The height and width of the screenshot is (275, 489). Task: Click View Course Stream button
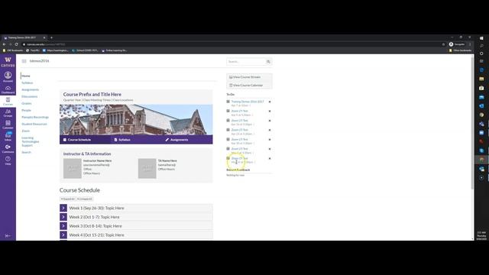pos(249,77)
